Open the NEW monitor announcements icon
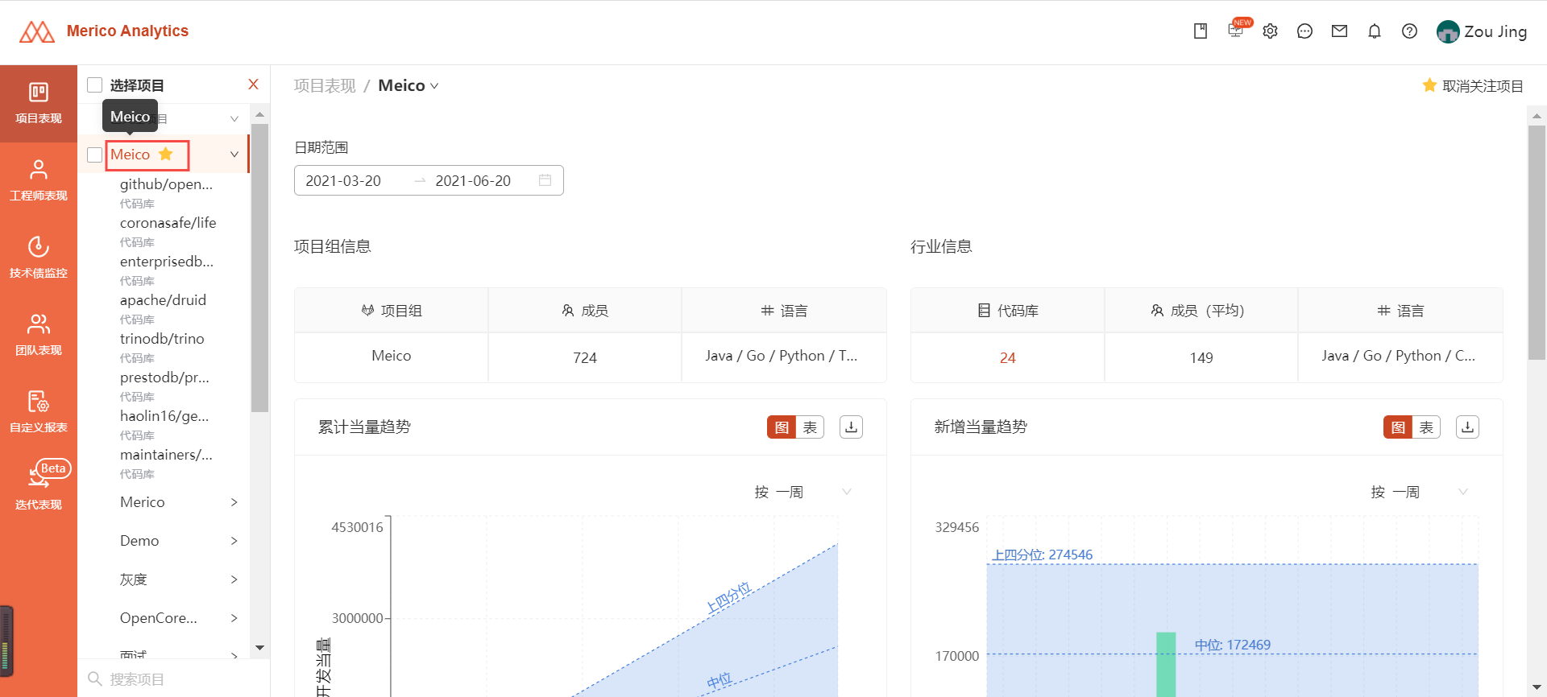 tap(1237, 30)
